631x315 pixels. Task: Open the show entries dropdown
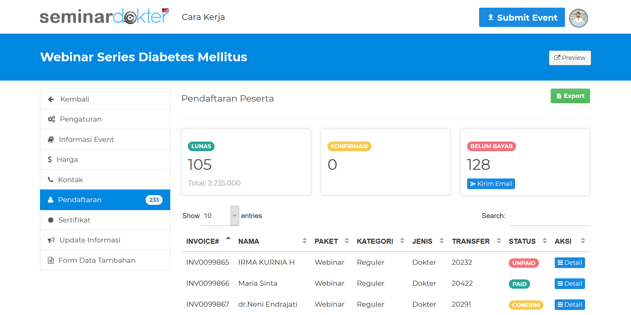tap(220, 216)
